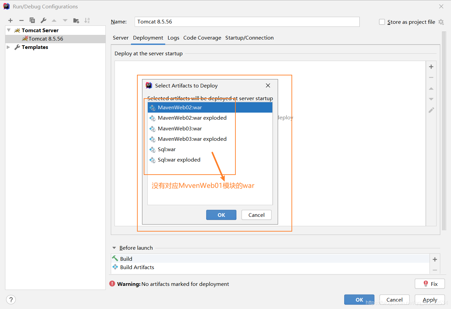The width and height of the screenshot is (451, 309).
Task: Click Cancel in Run/Debug Configurations window
Action: 395,300
